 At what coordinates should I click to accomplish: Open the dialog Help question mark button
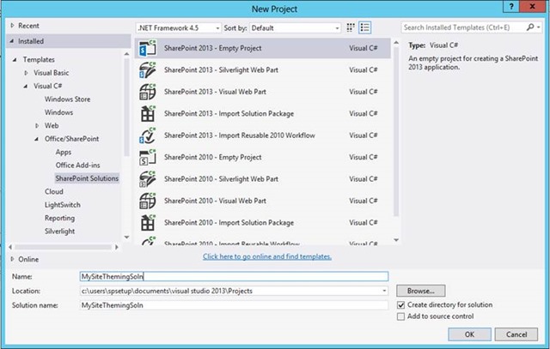(511, 7)
